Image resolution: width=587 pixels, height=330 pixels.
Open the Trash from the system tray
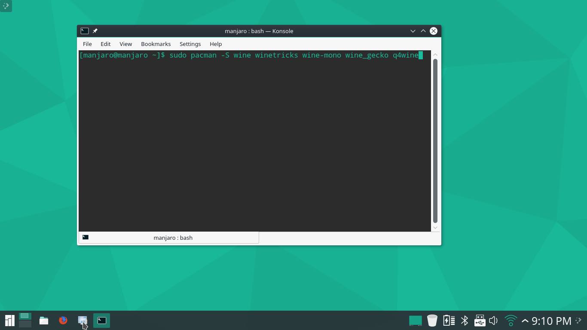click(x=432, y=320)
